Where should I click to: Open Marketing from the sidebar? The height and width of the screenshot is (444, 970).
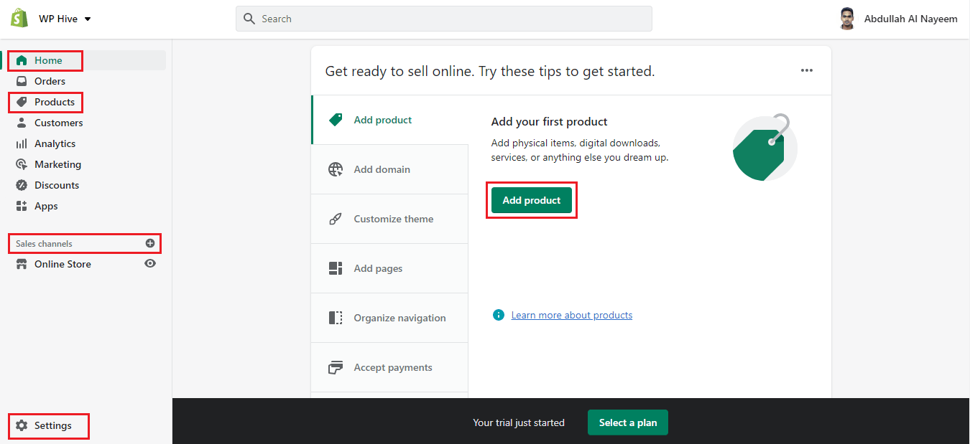(57, 164)
